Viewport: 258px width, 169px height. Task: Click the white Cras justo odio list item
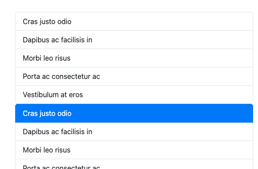point(134,21)
